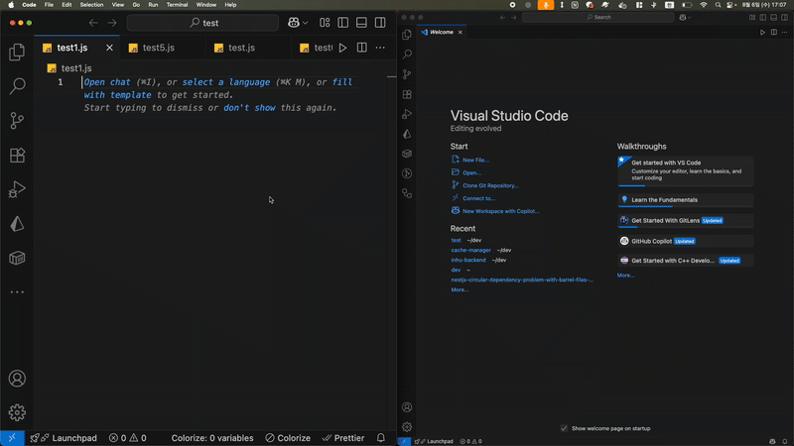Split the test1.js editor to the right
Screen dimensions: 794x446
pos(362,48)
